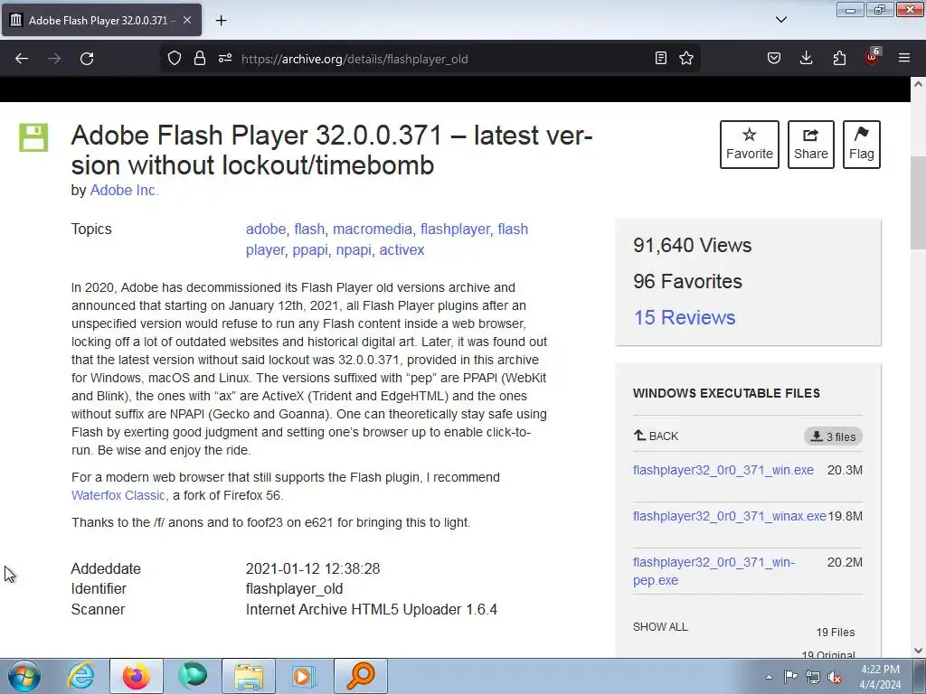The width and height of the screenshot is (926, 694).
Task: Click the page scrollbar down arrow
Action: pos(918,651)
